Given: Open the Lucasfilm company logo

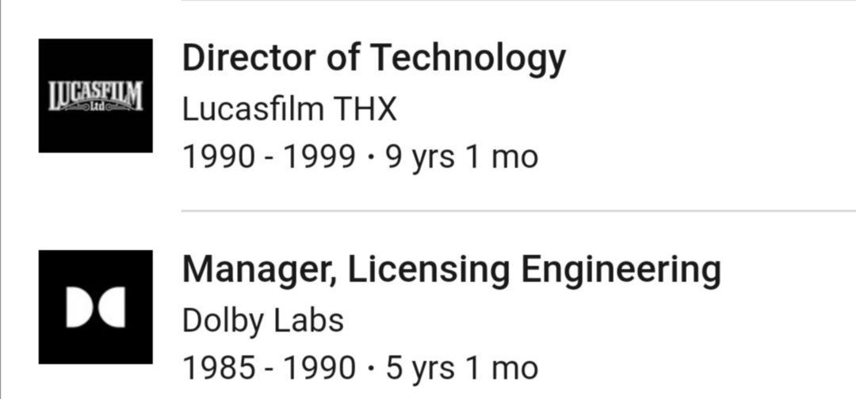Looking at the screenshot, I should pyautogui.click(x=95, y=95).
